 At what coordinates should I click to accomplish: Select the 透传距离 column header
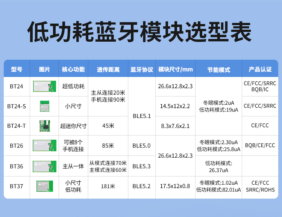coord(108,70)
